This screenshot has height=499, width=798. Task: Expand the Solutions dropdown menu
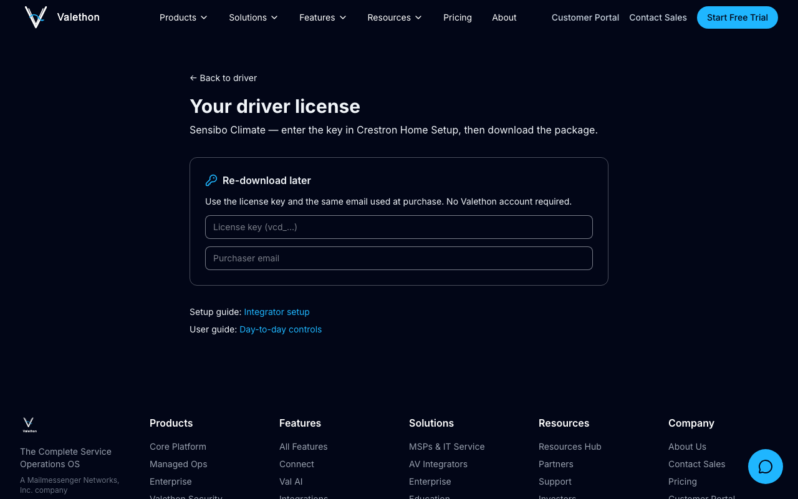point(253,17)
